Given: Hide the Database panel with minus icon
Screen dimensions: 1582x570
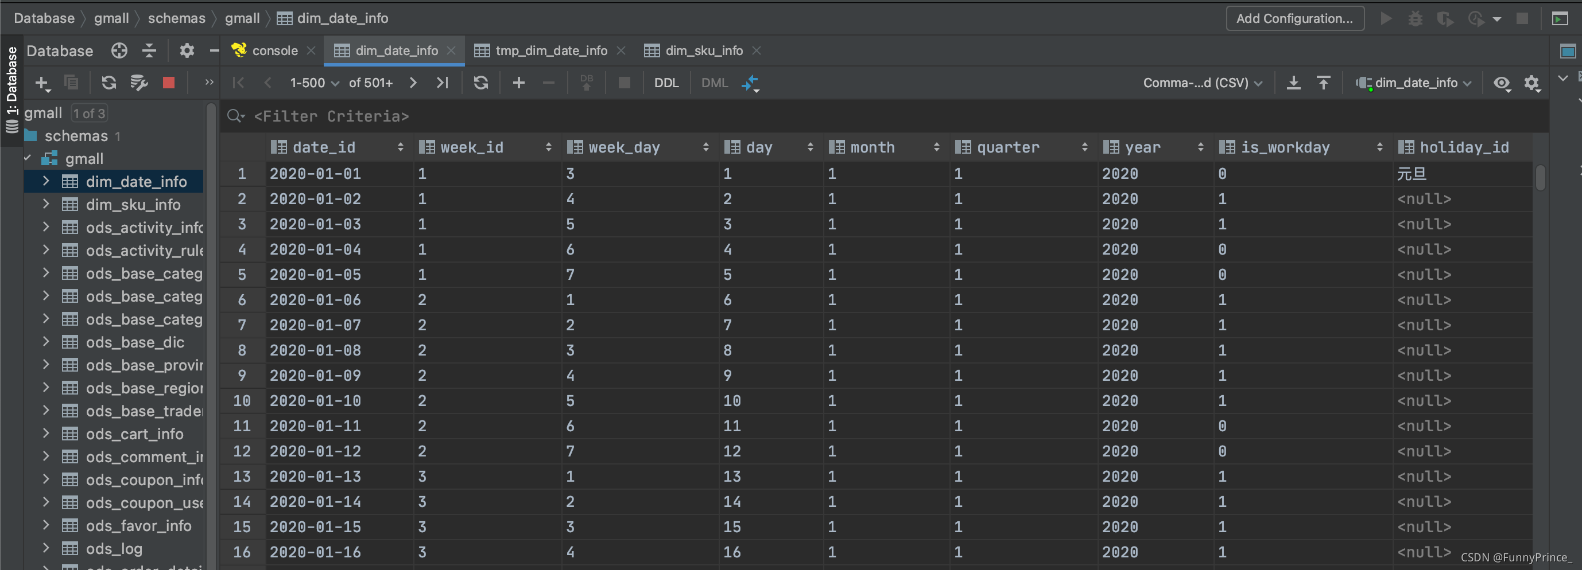Looking at the screenshot, I should [214, 50].
